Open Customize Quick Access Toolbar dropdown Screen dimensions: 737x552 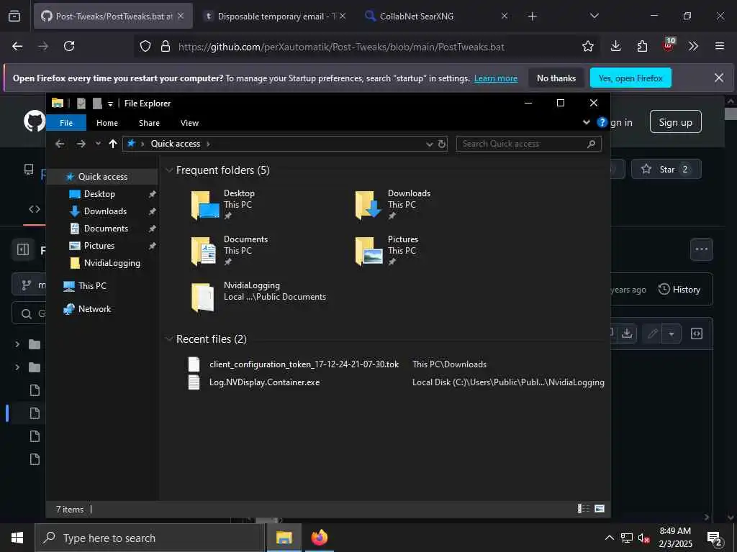coord(110,103)
